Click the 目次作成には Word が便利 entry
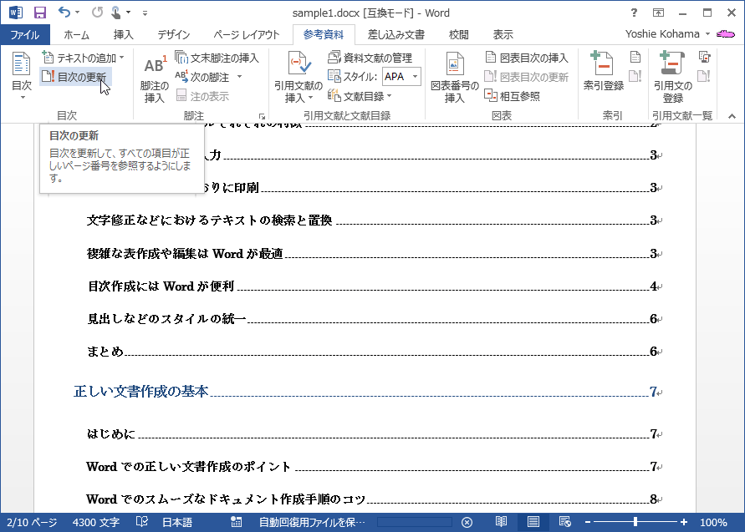The height and width of the screenshot is (532, 745). pos(161,286)
